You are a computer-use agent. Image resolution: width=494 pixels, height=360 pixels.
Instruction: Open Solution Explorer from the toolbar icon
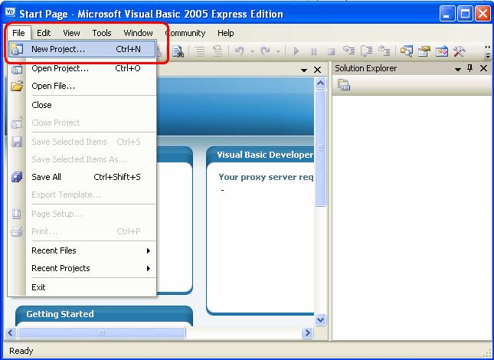click(x=407, y=51)
